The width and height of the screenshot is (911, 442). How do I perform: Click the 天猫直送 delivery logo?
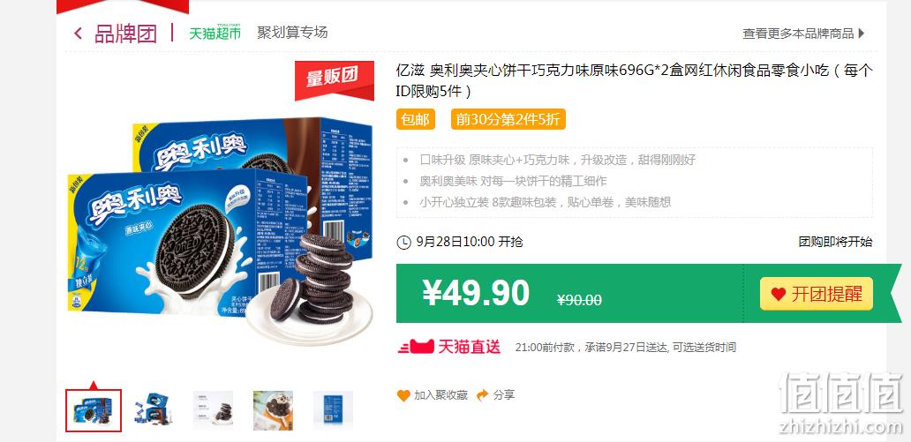[x=449, y=347]
